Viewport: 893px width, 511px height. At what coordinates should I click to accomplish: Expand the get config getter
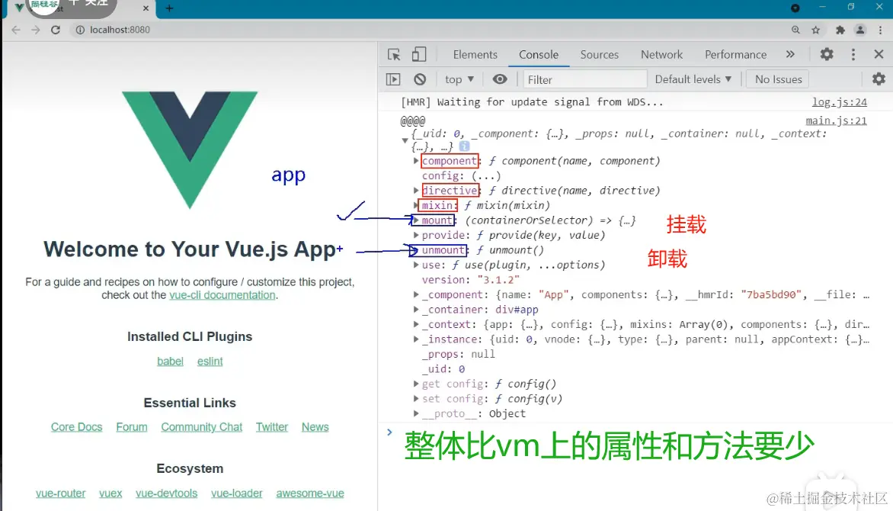(416, 384)
